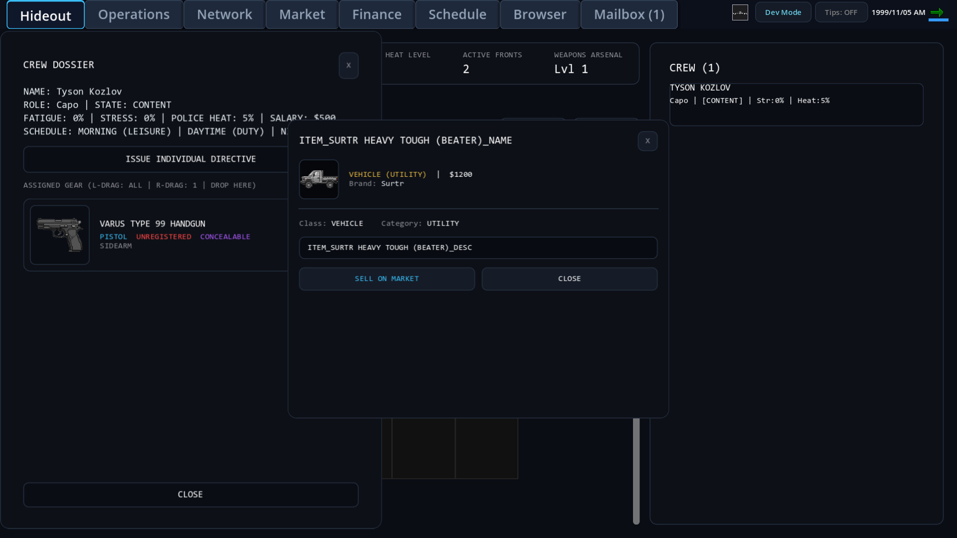Open the Browser tab

point(540,14)
